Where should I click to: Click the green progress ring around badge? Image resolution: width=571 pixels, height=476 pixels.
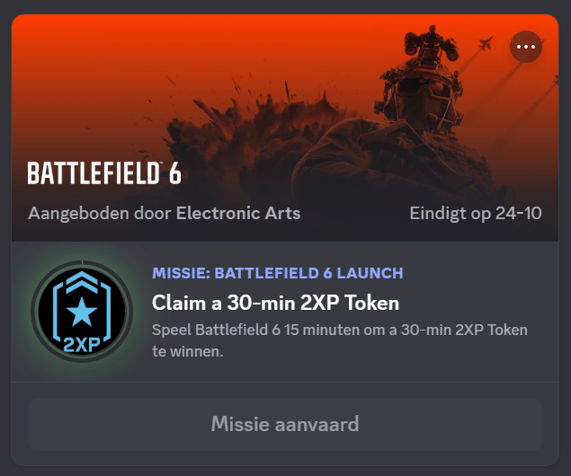click(82, 312)
